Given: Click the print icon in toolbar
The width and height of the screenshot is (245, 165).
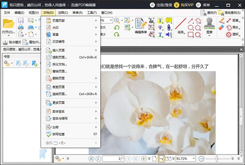Looking at the screenshot, I should [x=21, y=27].
